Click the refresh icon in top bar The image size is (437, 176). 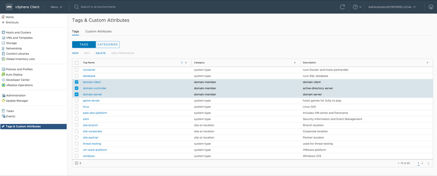342,7
